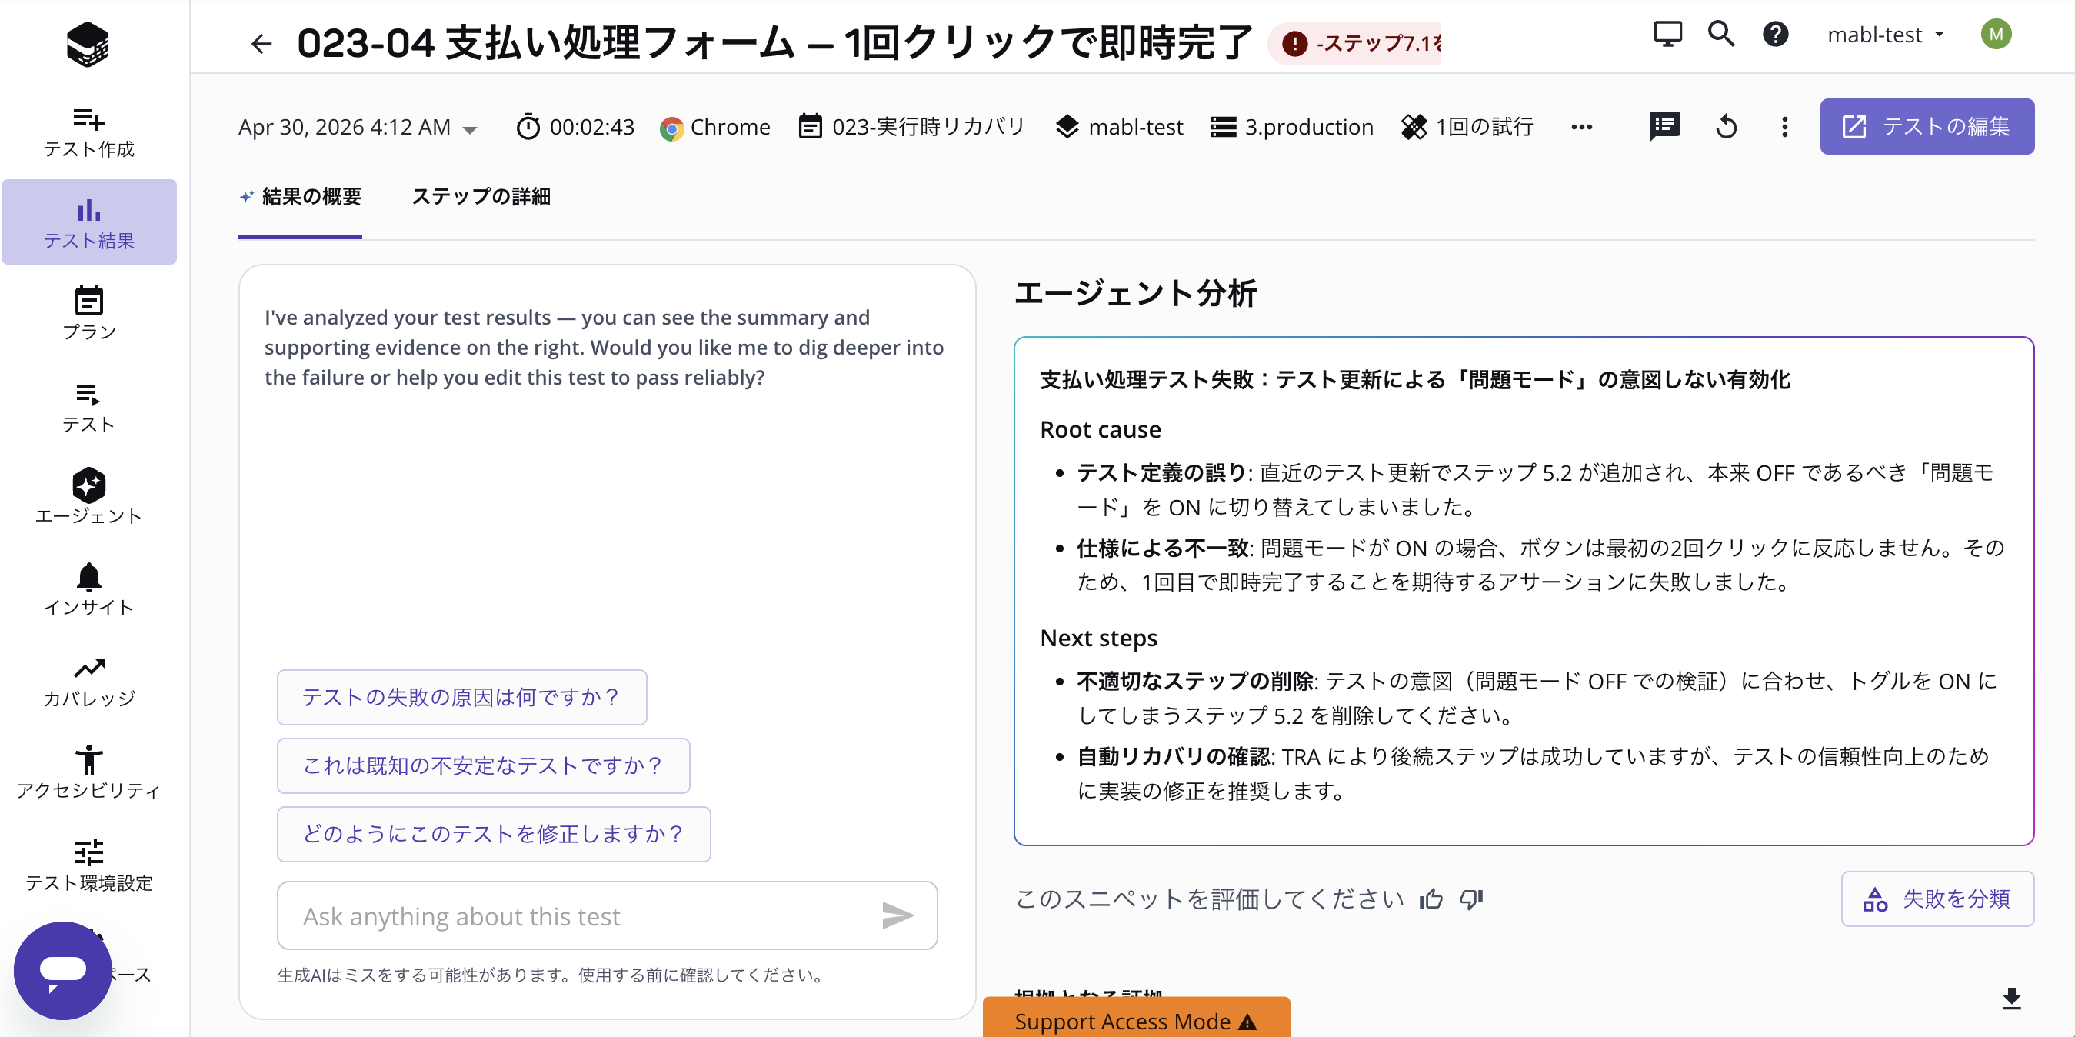This screenshot has height=1037, width=2075.
Task: Click the Root cause heading
Action: point(1101,429)
